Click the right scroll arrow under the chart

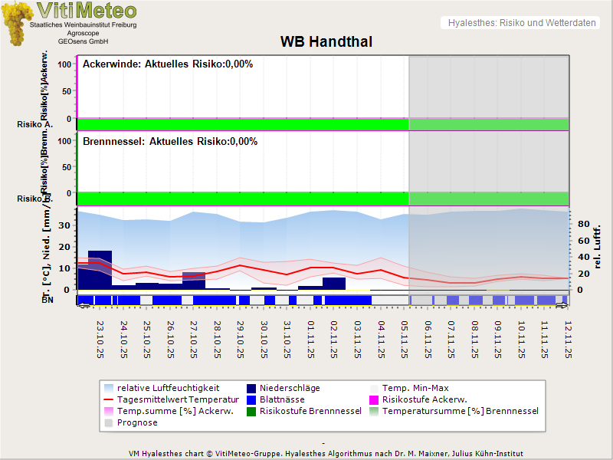pyautogui.click(x=563, y=306)
